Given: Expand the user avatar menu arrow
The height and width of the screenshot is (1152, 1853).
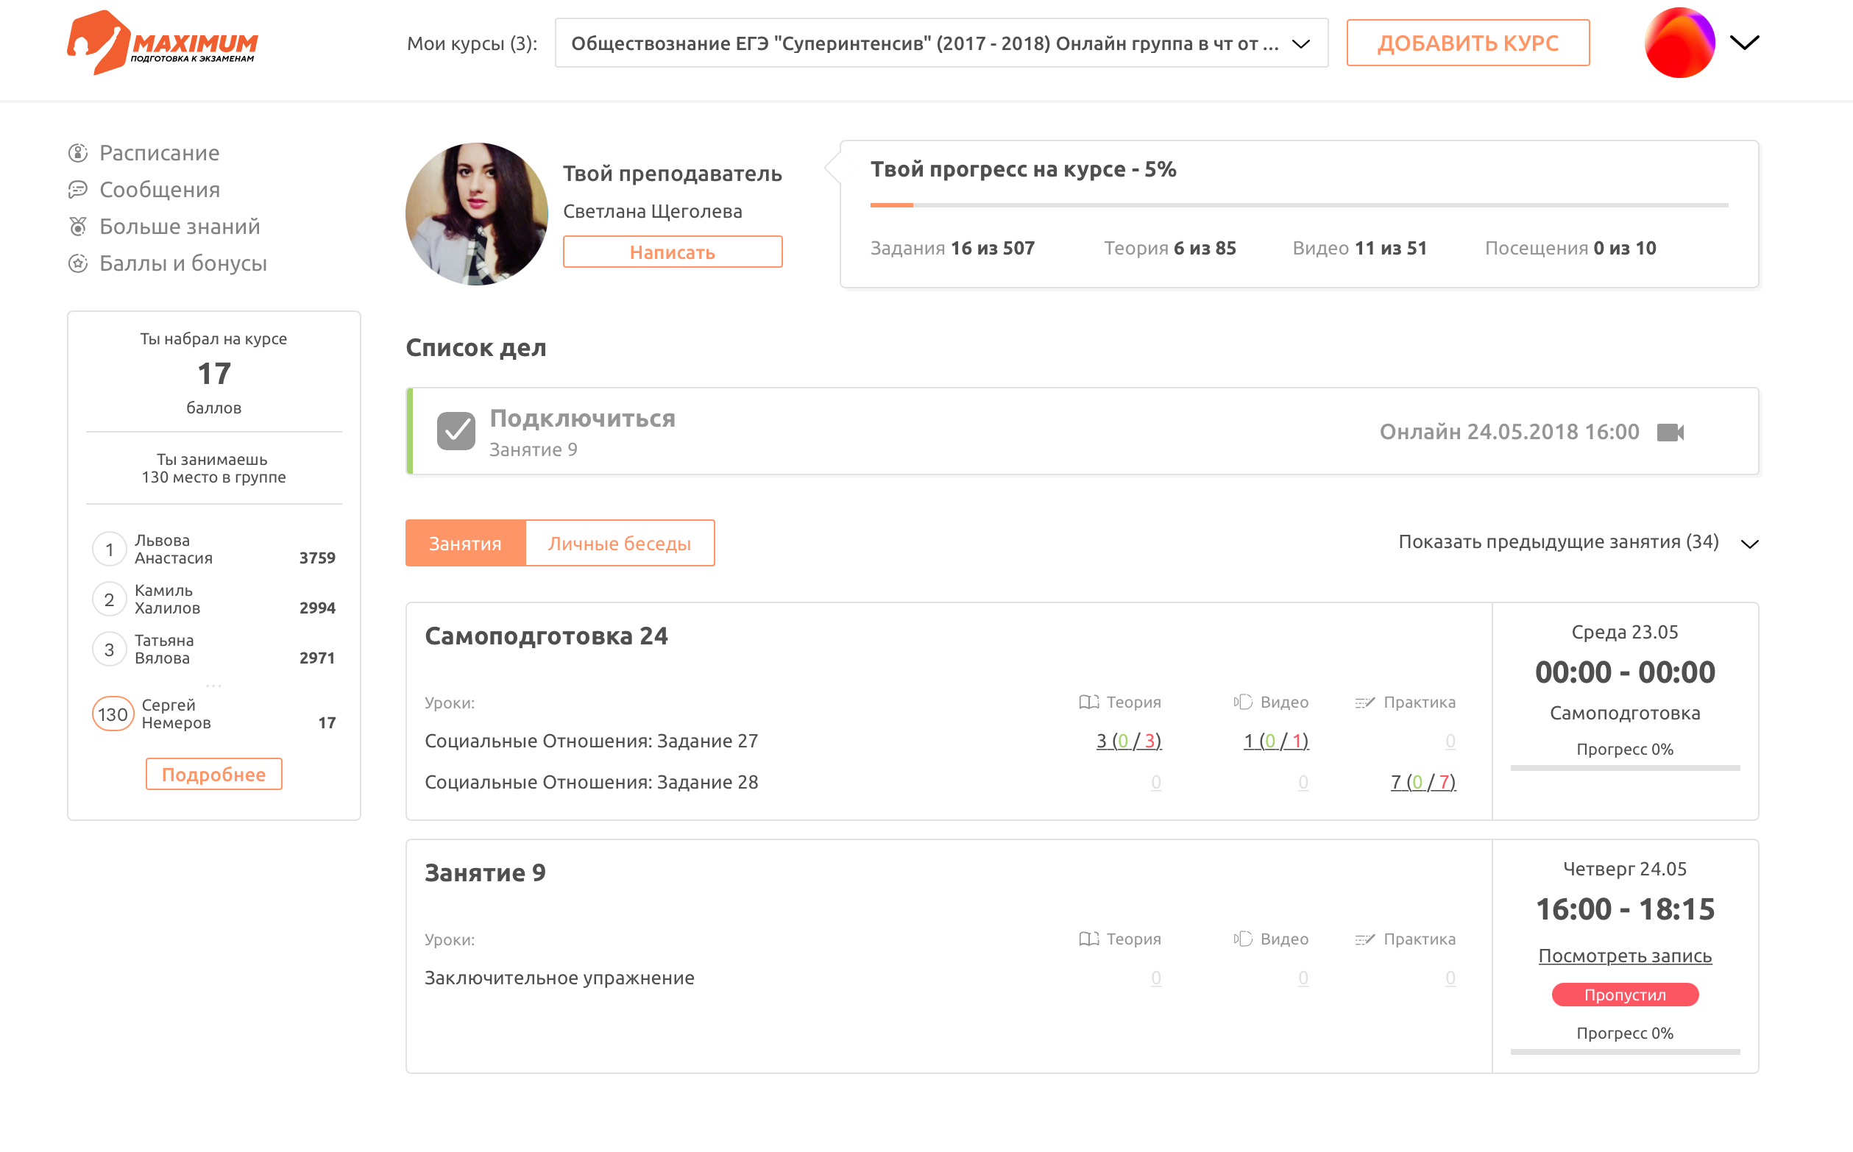Looking at the screenshot, I should 1744,43.
